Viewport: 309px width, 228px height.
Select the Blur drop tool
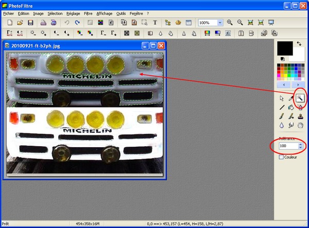tap(282, 125)
